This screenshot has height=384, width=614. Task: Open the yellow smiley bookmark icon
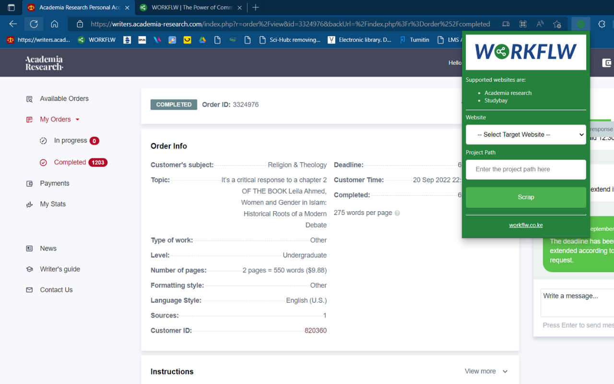coord(188,40)
